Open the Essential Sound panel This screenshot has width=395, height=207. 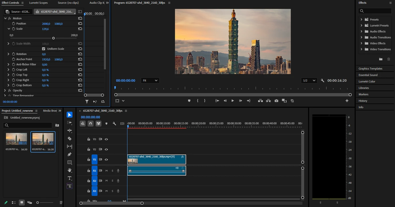coord(368,75)
